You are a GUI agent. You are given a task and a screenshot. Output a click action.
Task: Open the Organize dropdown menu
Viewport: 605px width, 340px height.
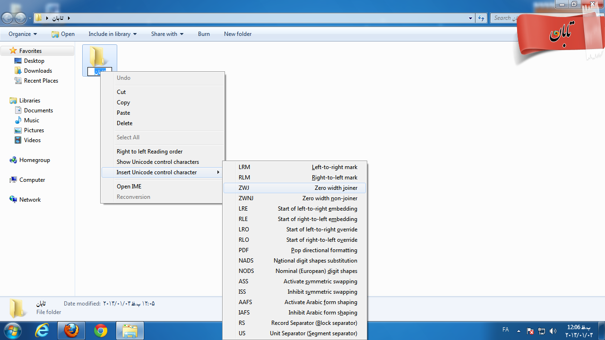[x=23, y=34]
